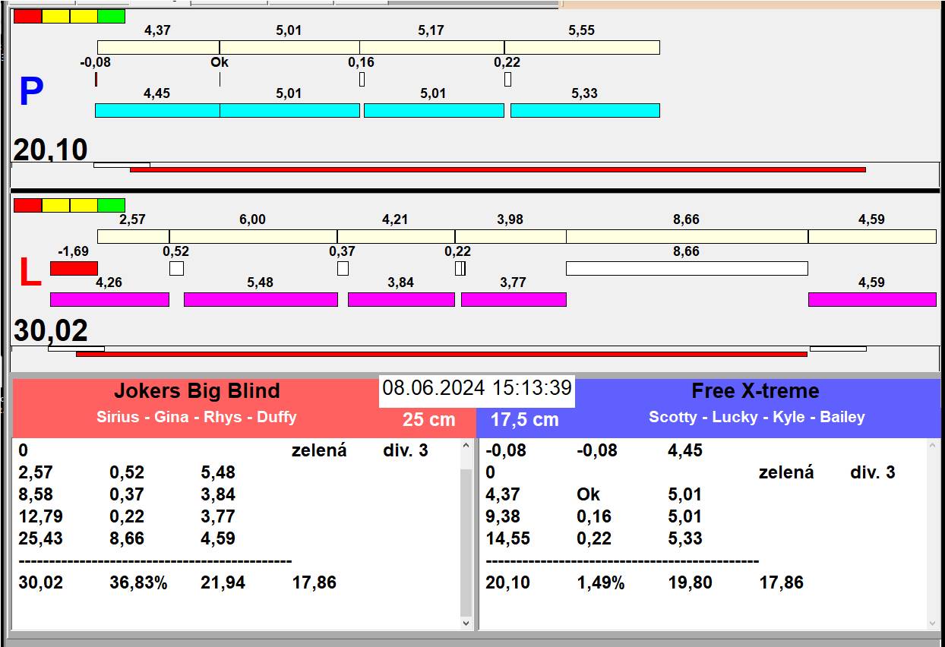This screenshot has width=945, height=647.
Task: Select the magenta bar labeled 3,84
Action: (401, 299)
